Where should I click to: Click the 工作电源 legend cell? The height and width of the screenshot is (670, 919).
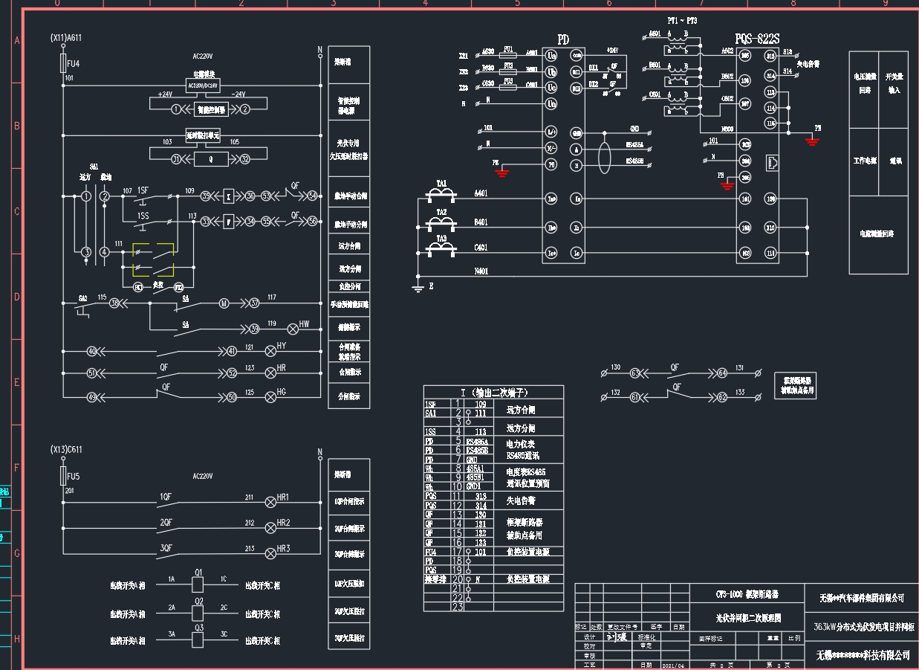(x=864, y=161)
